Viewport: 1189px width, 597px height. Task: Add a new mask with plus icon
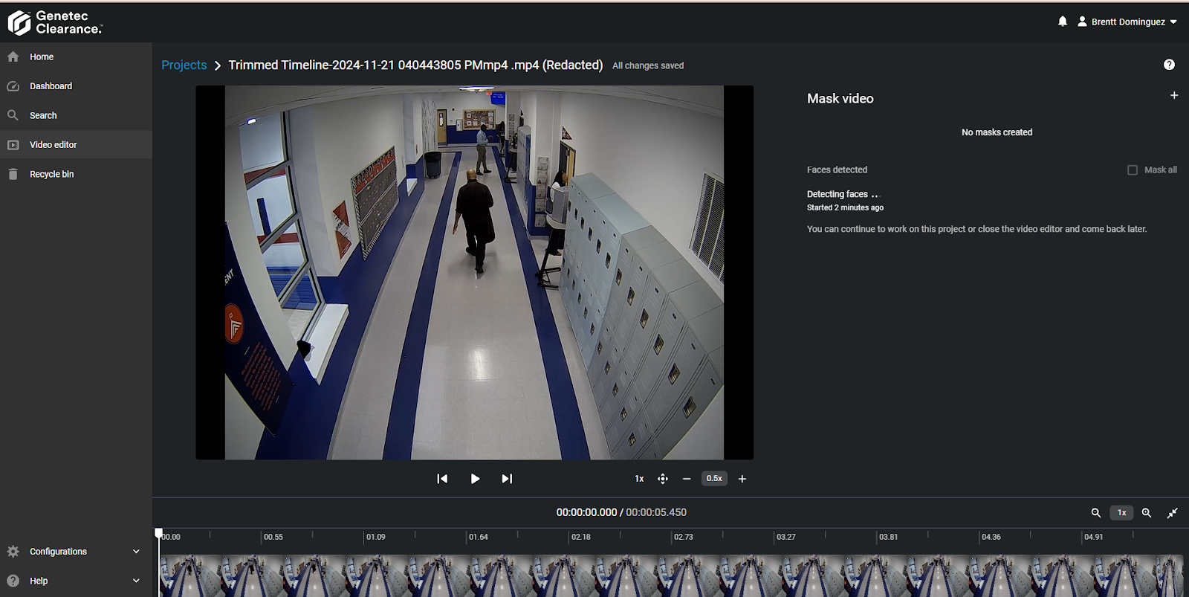tap(1174, 95)
